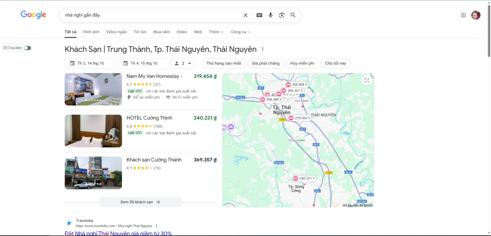Open the Google account profile picture
491x236 pixels.
475,15
